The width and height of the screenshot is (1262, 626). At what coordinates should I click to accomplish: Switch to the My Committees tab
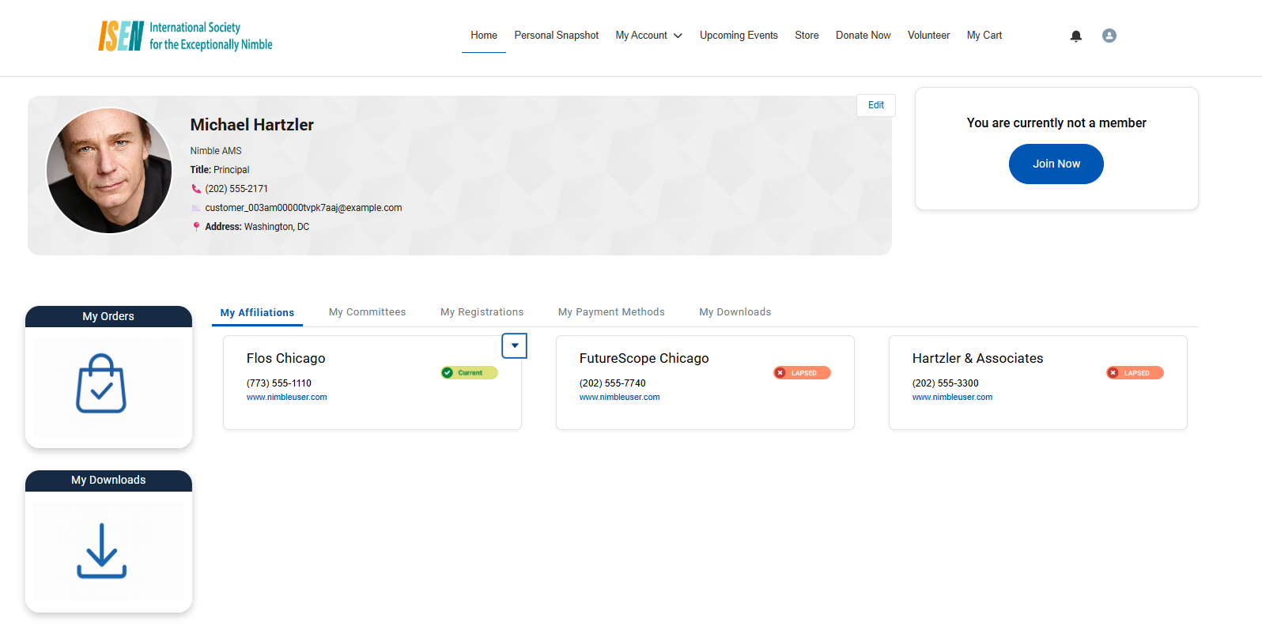[367, 312]
